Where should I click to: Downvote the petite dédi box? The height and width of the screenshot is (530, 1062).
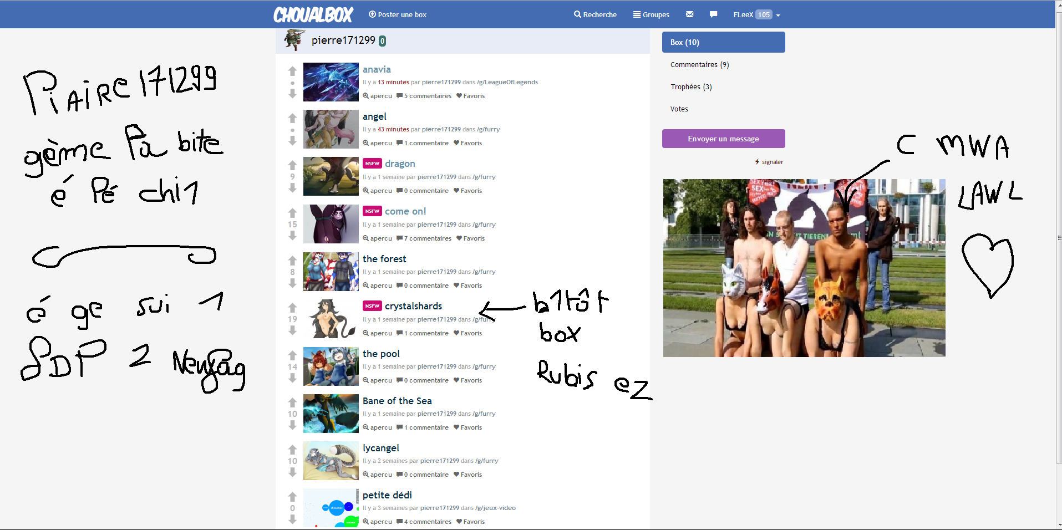tap(292, 519)
